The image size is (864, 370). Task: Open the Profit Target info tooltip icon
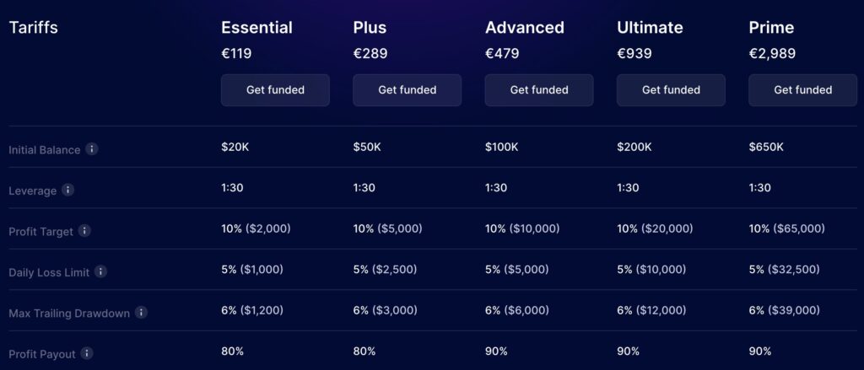click(84, 230)
